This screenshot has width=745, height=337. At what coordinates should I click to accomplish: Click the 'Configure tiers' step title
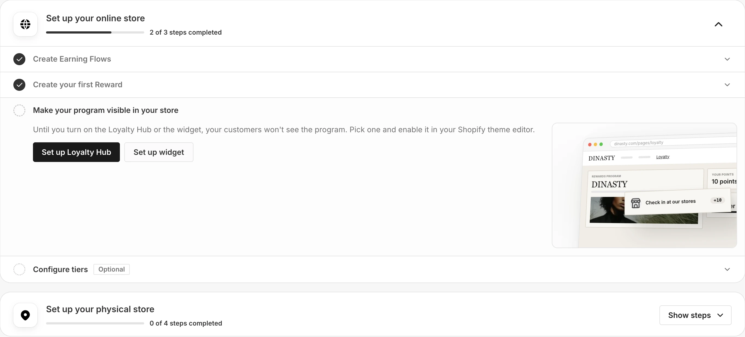coord(60,269)
